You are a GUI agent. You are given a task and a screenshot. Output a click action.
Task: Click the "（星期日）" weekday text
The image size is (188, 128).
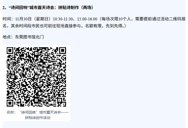click(x=42, y=19)
